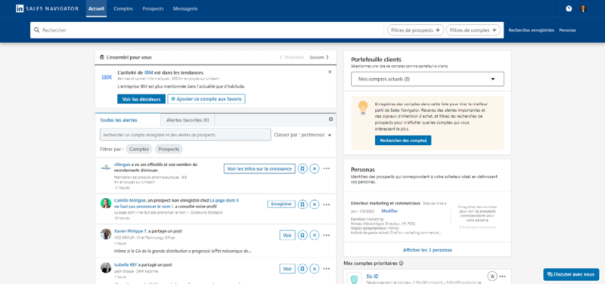Click the LinkedIn Sales Navigator logo
Viewport: 605px width, 302px height.
point(47,8)
